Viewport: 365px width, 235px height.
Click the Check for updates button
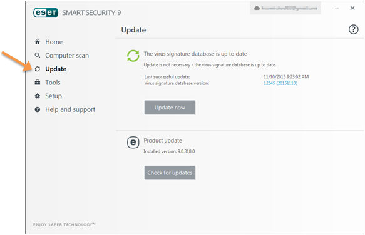[x=170, y=172]
